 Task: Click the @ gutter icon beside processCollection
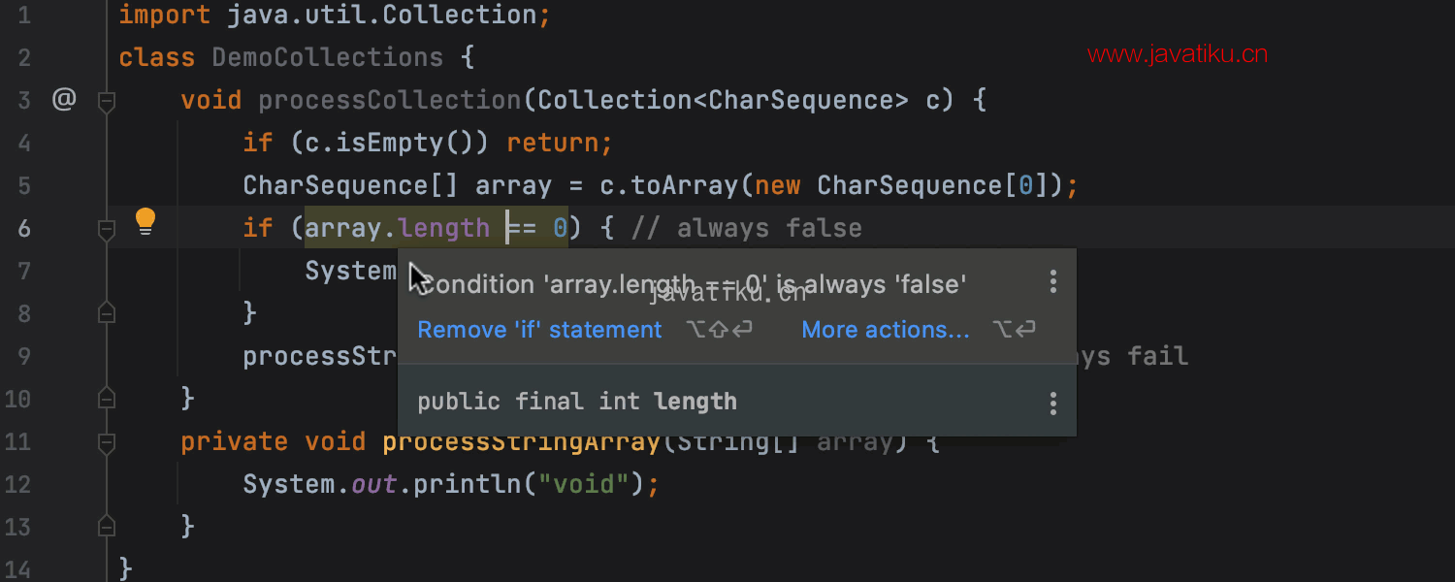[x=64, y=99]
